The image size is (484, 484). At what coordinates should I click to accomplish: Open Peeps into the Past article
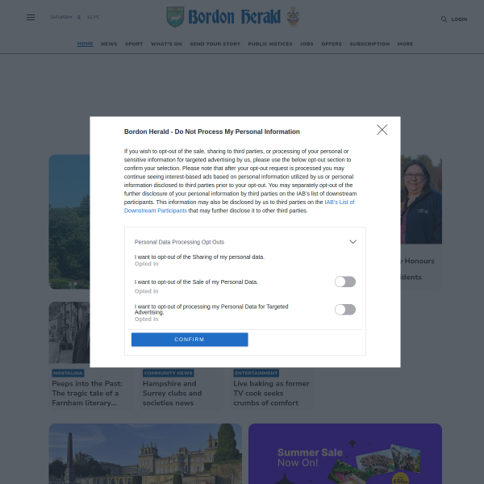[87, 393]
